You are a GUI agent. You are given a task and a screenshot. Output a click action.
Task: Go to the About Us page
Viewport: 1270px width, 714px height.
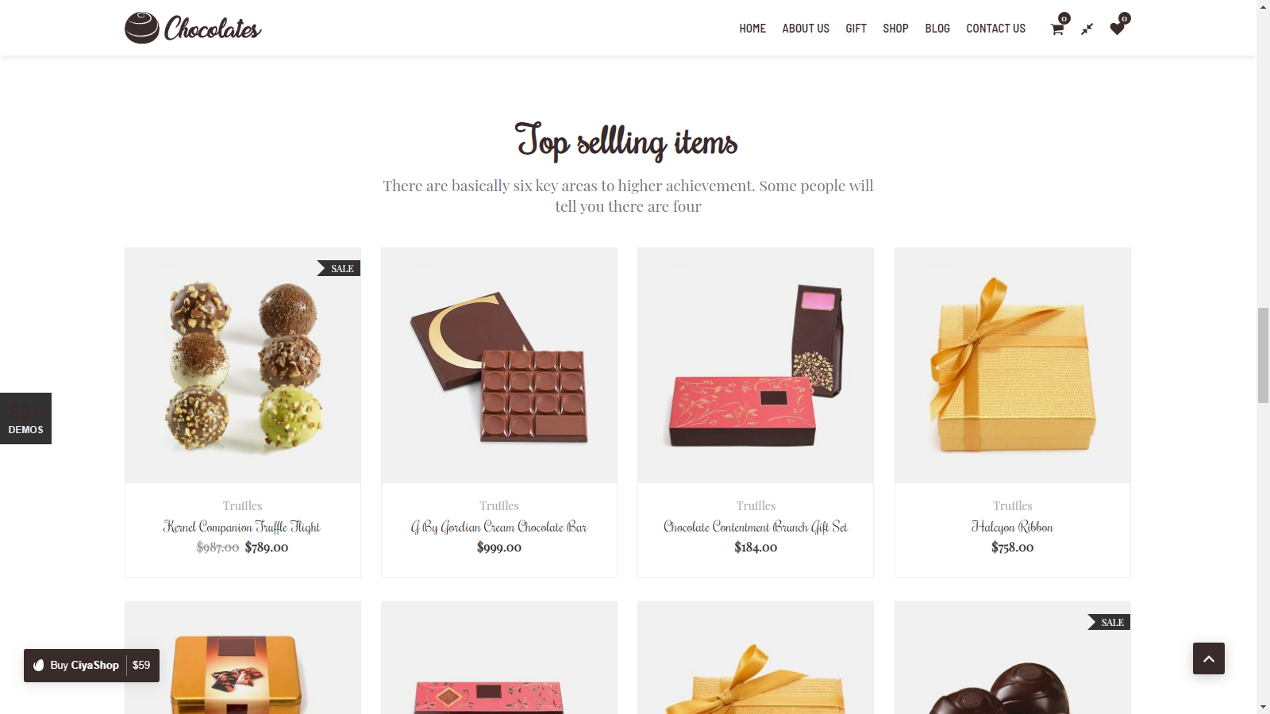click(806, 29)
